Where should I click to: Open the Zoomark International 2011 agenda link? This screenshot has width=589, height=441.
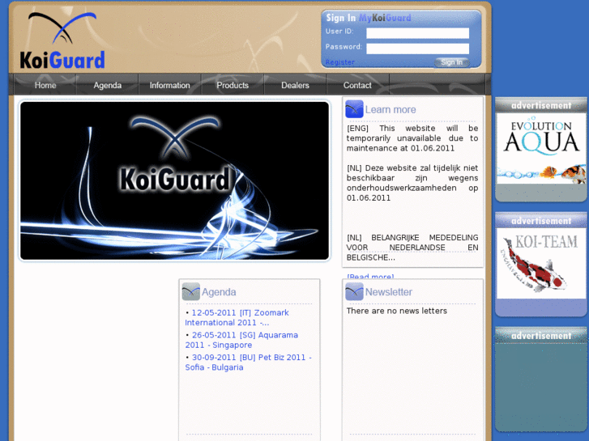tap(237, 317)
